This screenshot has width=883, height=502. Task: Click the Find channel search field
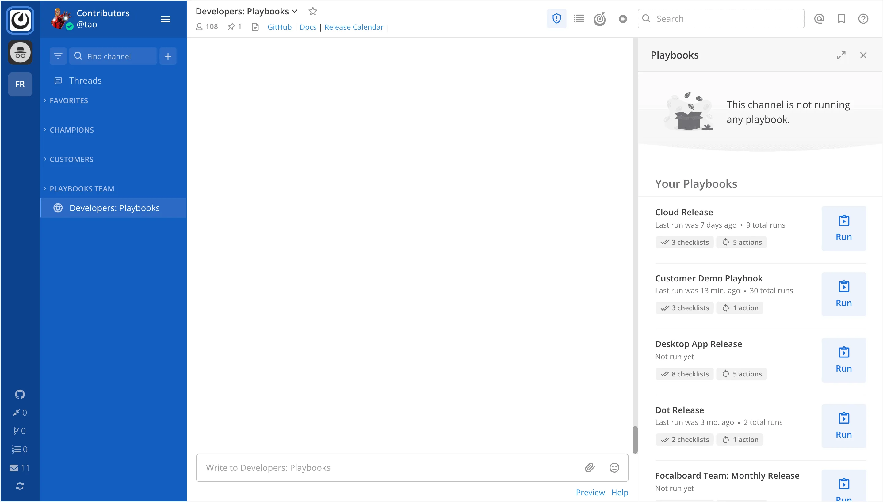point(113,56)
